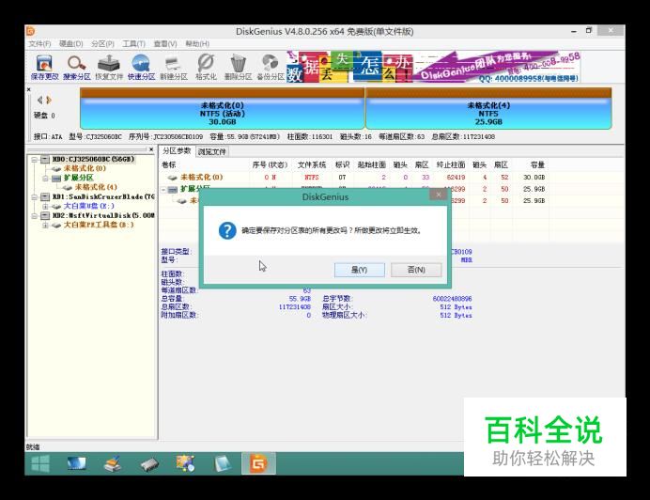Click the advertisement banner in toolbar
This screenshot has width=650, height=500.
pos(433,67)
